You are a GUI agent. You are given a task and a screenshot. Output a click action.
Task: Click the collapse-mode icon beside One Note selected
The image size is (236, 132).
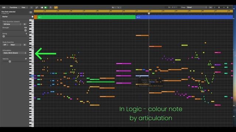click(x=31, y=12)
